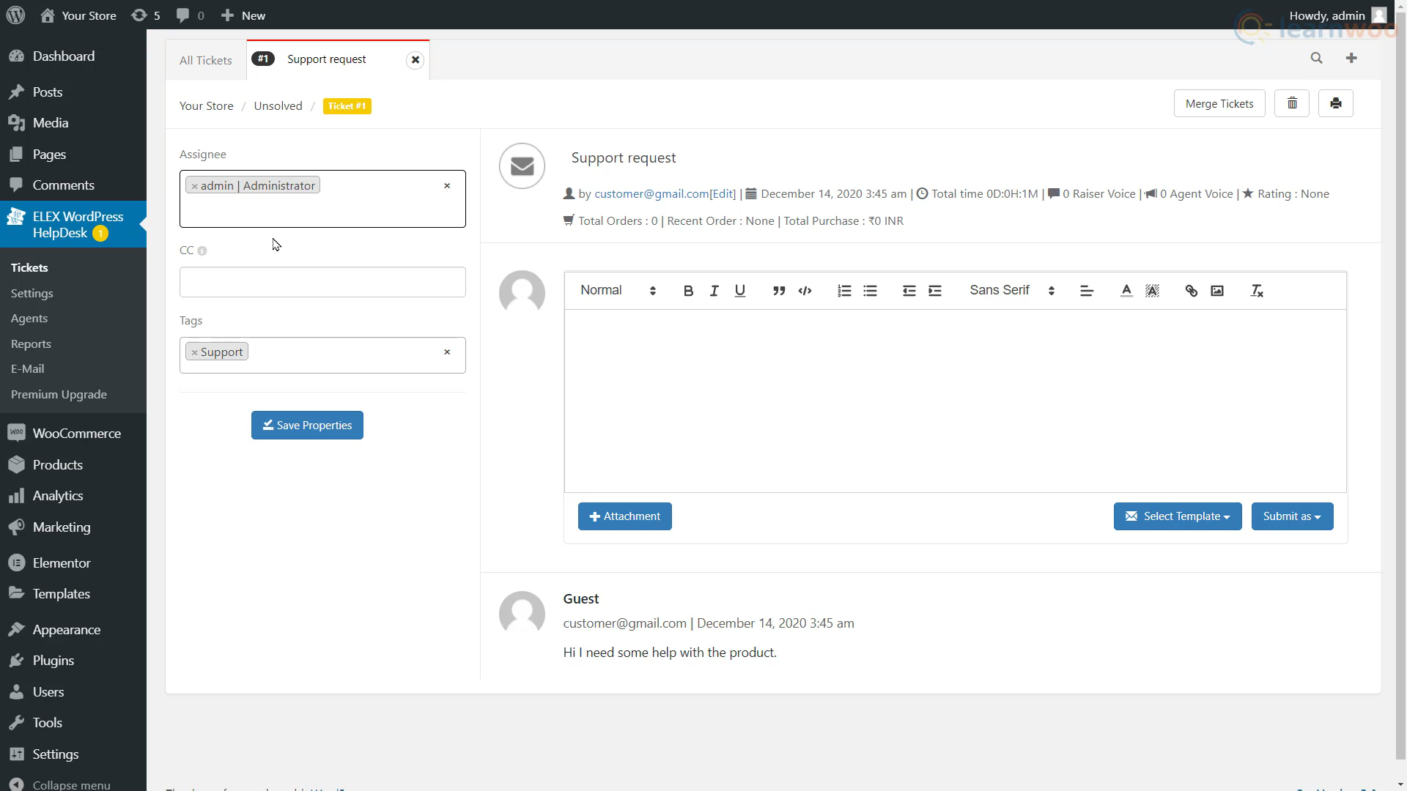Screen dimensions: 1407x791
Task: Open updates indicator showing 5
Action: point(146,15)
